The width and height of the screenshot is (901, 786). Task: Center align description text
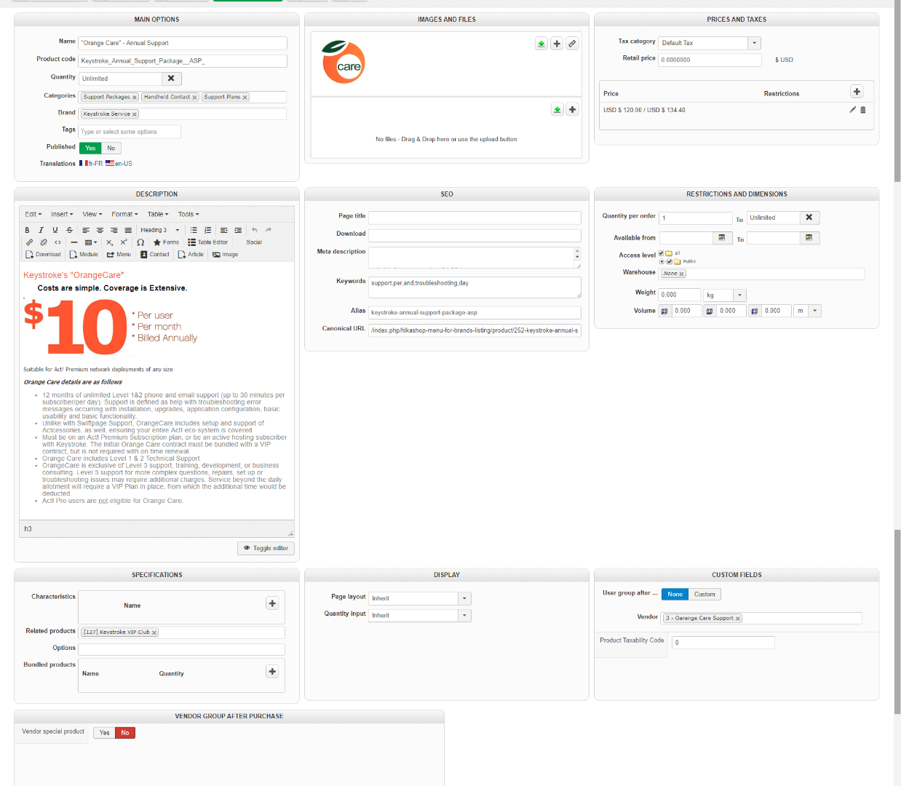100,230
